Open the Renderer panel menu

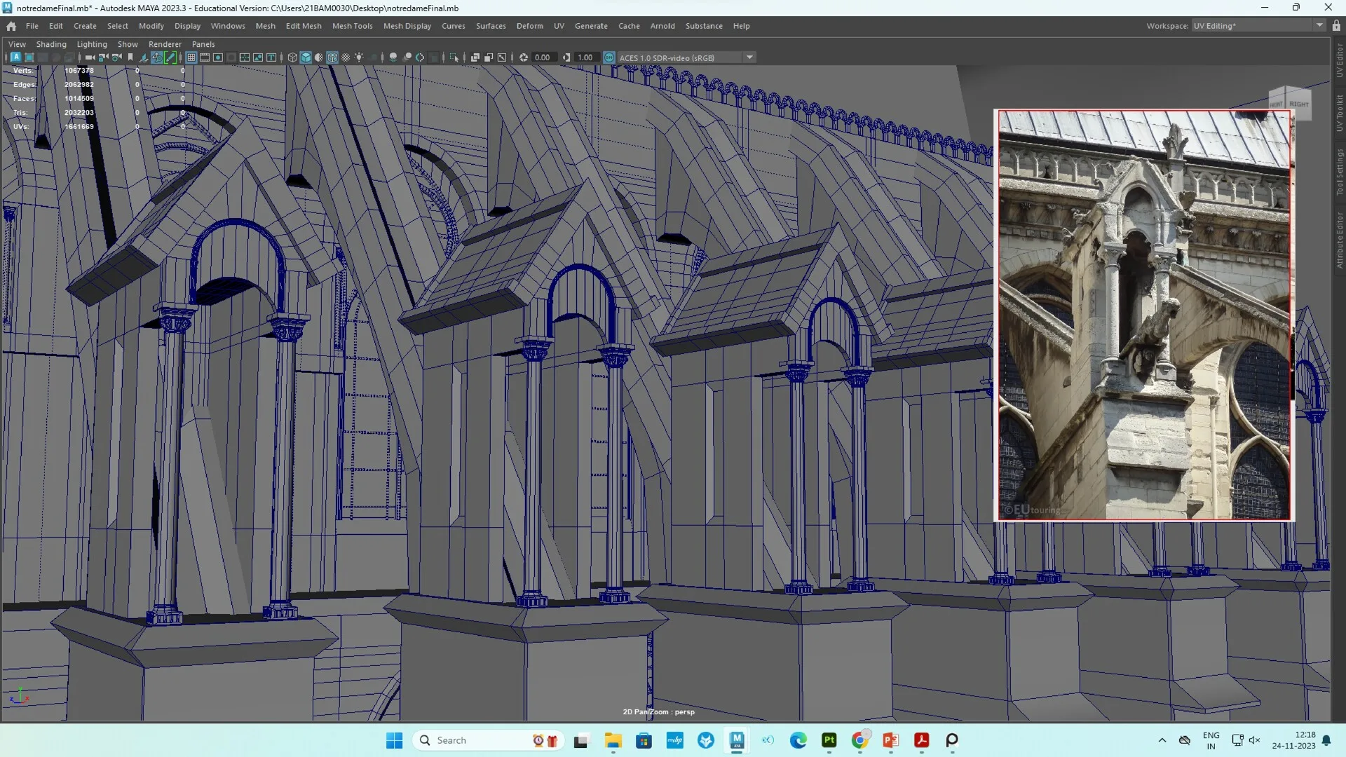tap(165, 43)
